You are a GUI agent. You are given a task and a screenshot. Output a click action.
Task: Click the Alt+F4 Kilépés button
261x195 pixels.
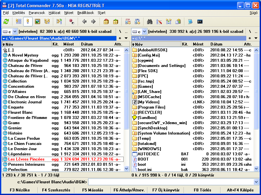point(240,190)
